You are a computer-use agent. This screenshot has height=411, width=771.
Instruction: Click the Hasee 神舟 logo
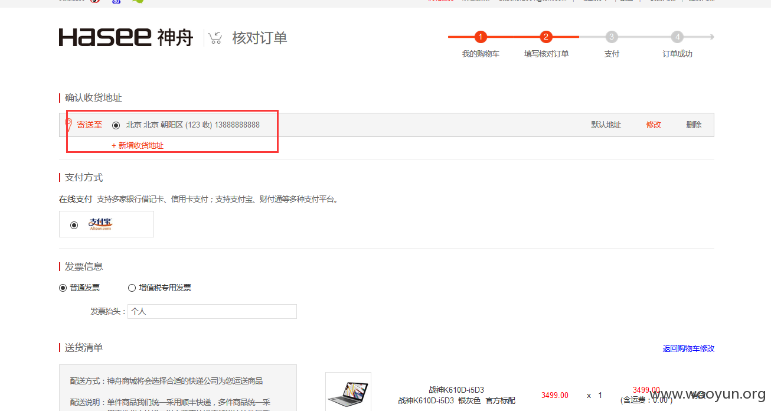pyautogui.click(x=126, y=37)
